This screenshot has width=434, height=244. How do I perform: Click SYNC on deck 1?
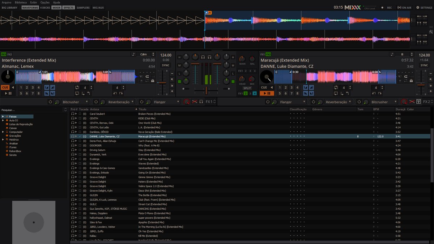point(166,65)
